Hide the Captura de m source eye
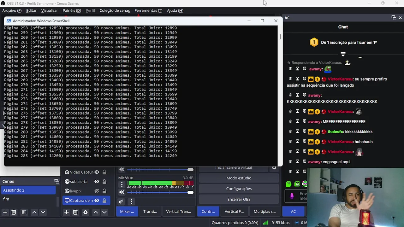The height and width of the screenshot is (227, 404). click(x=97, y=201)
